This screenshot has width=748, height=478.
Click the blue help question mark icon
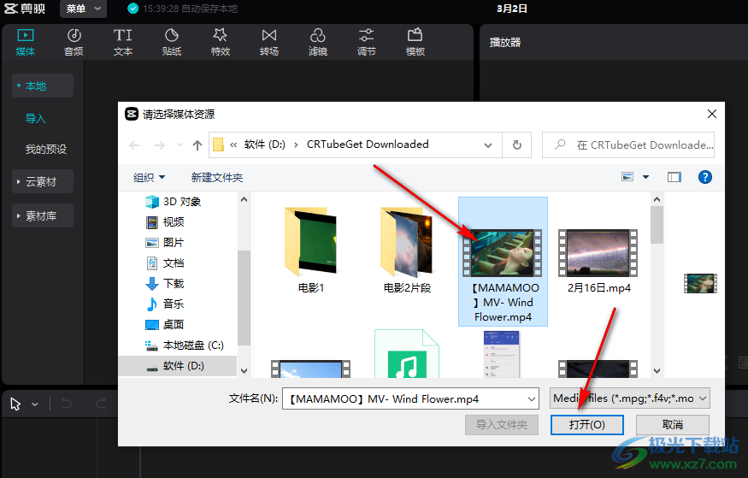coord(705,177)
